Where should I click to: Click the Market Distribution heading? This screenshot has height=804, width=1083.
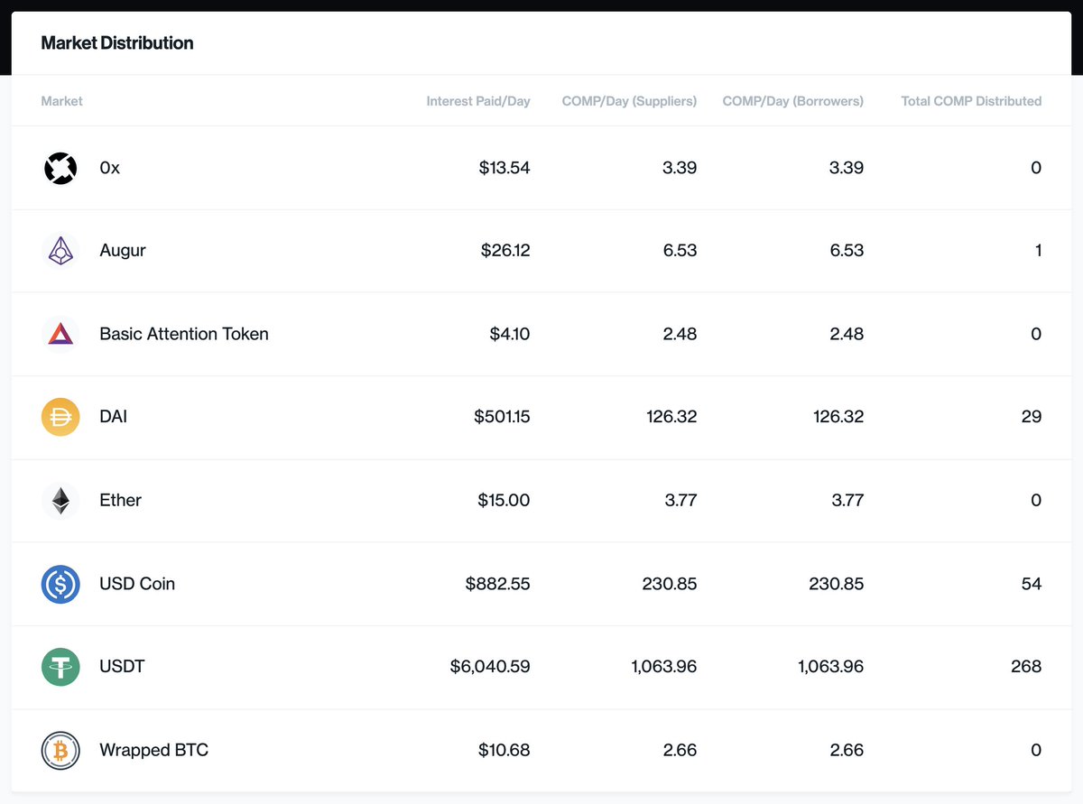[117, 42]
